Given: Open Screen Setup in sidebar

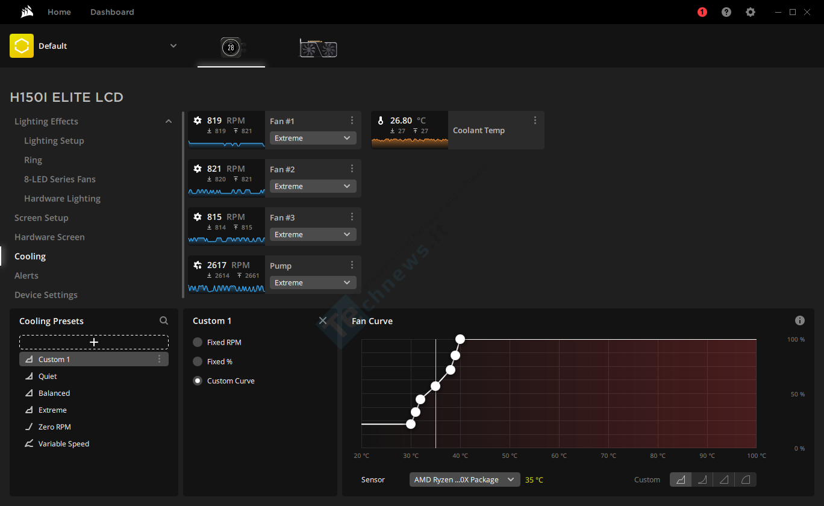Looking at the screenshot, I should pyautogui.click(x=42, y=217).
